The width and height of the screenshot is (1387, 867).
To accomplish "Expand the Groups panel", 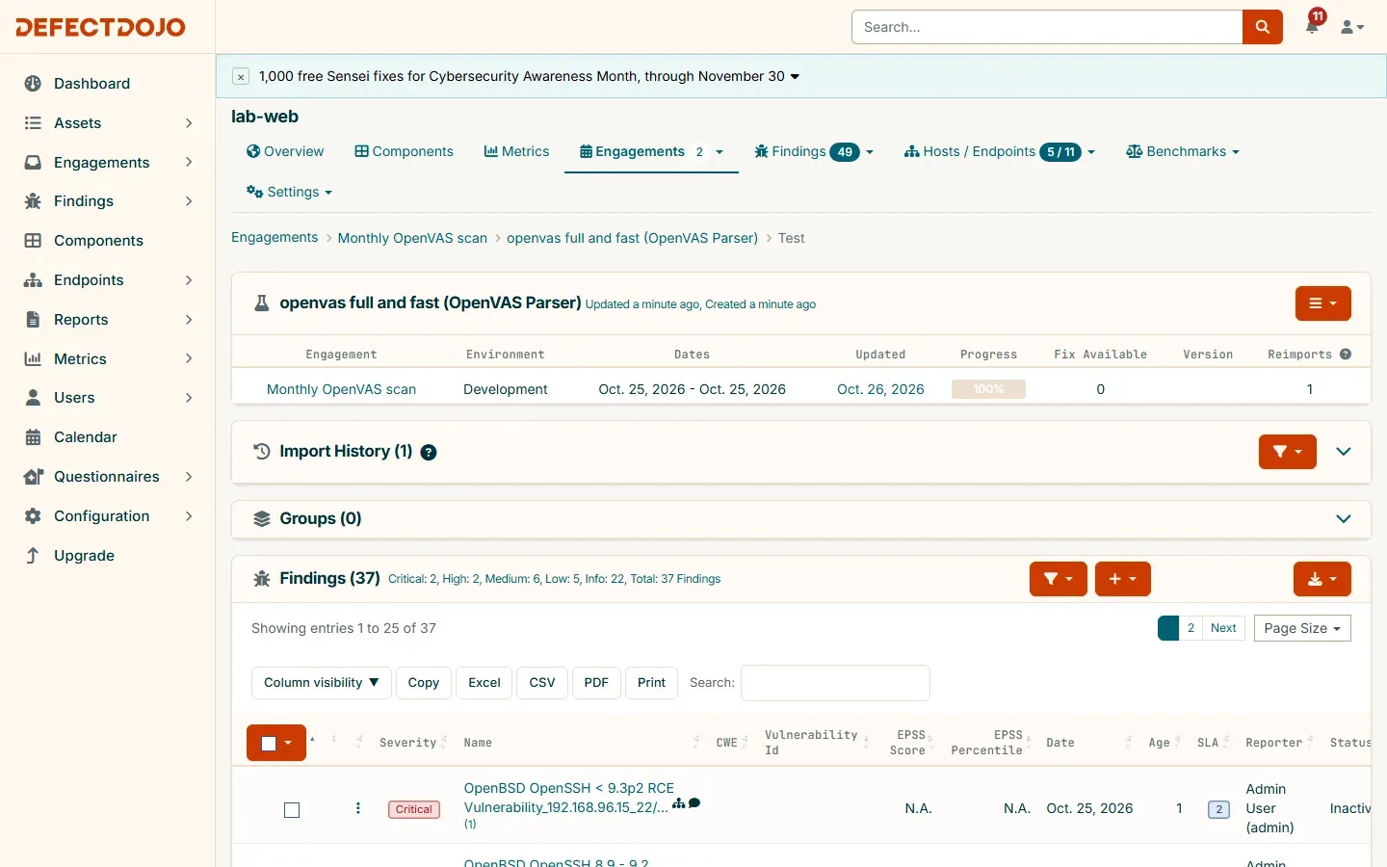I will tap(1344, 519).
